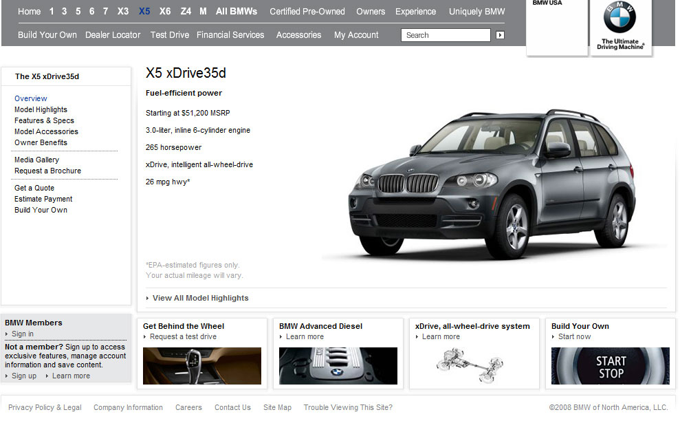
Task: Open Features & Specs in sidebar
Action: coord(44,120)
